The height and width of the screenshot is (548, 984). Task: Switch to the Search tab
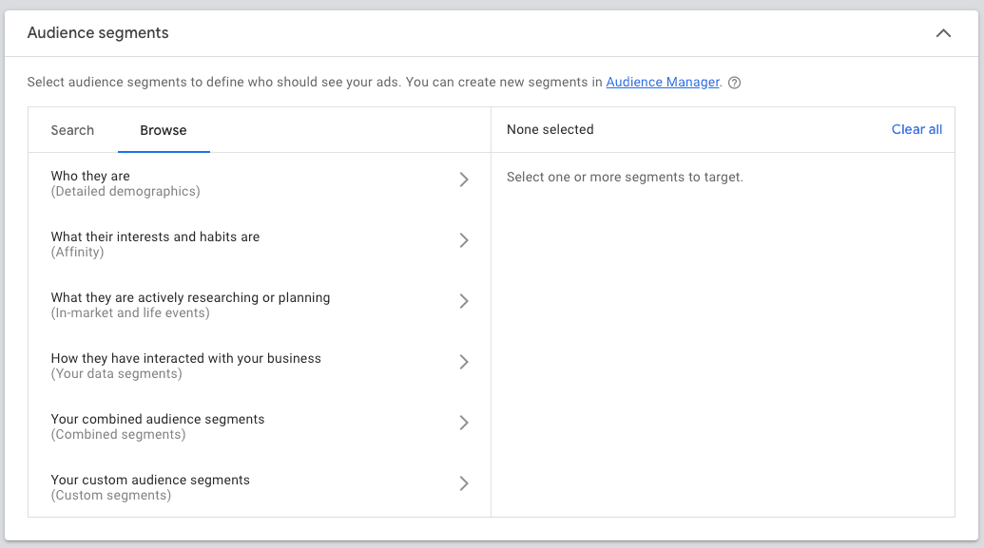(x=72, y=130)
